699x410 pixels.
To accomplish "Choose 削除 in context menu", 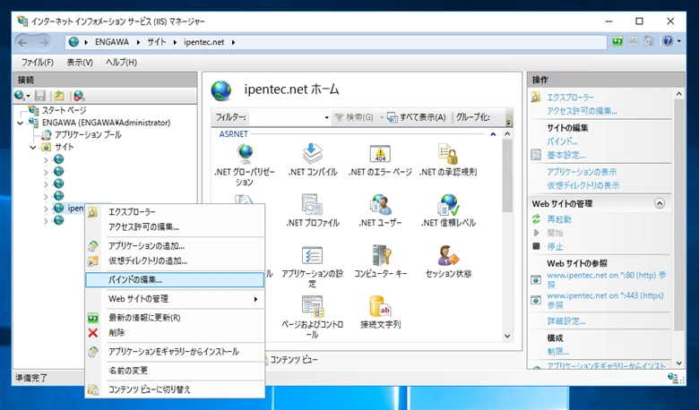I will (x=175, y=332).
